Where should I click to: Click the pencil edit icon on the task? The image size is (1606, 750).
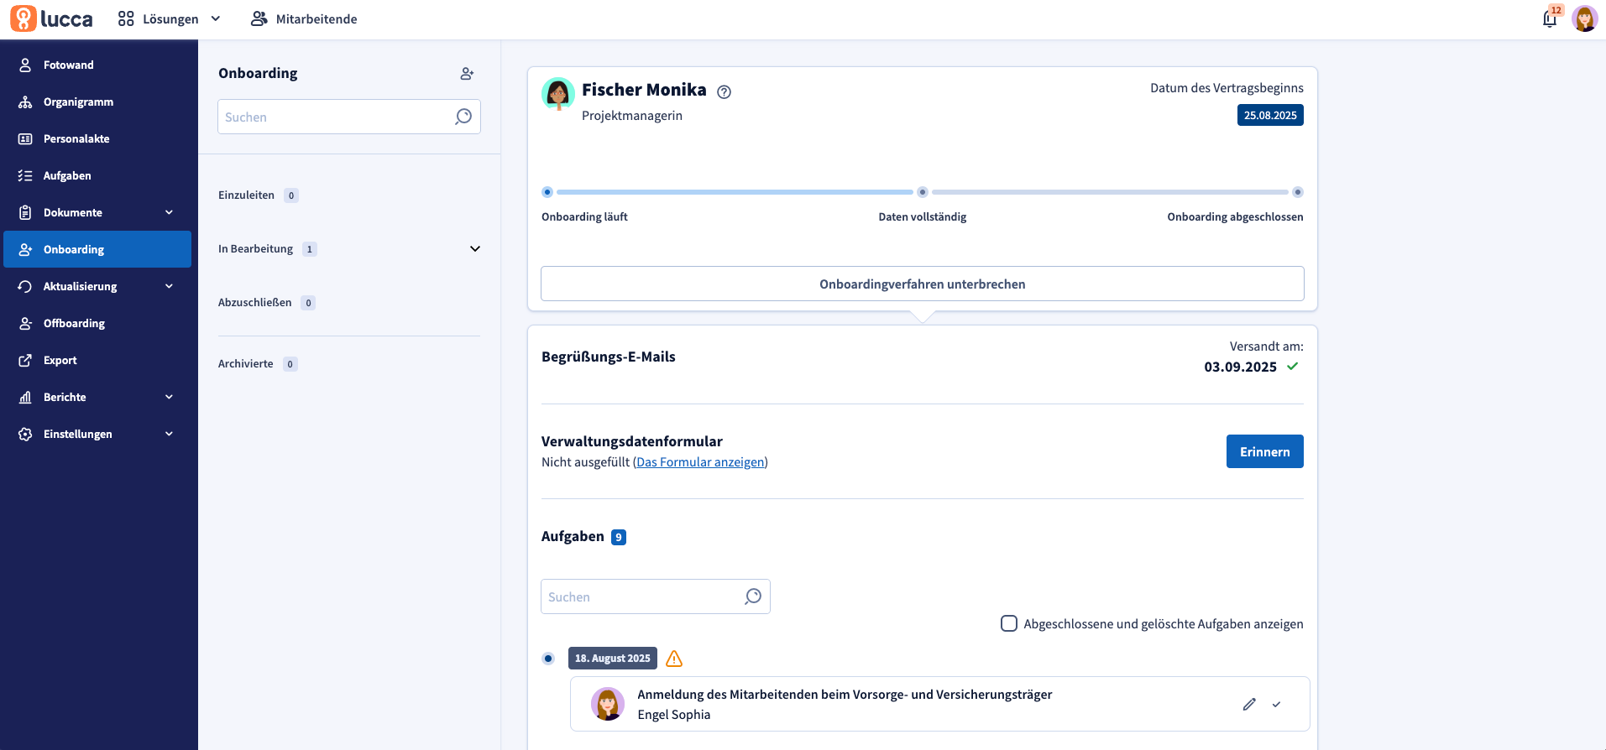pyautogui.click(x=1249, y=705)
